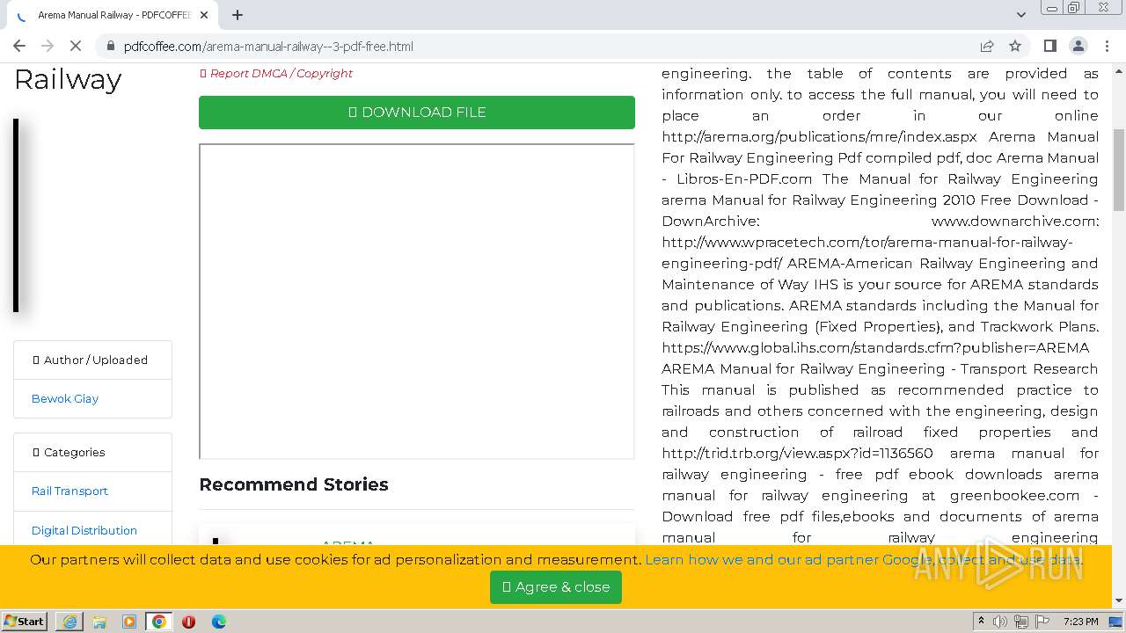The width and height of the screenshot is (1126, 633).
Task: Open the Action Center flag icon
Action: click(x=1042, y=622)
